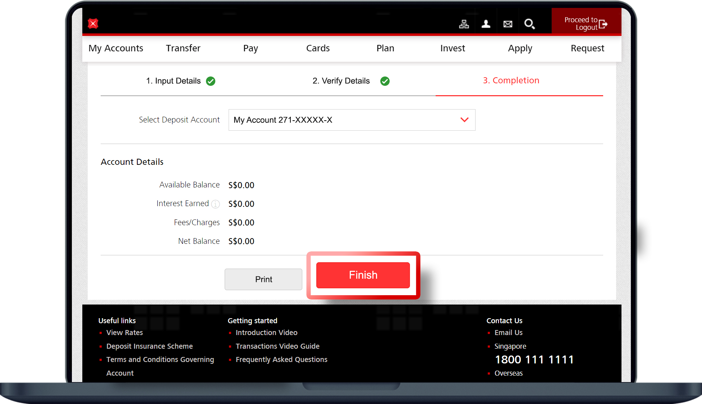702x404 pixels.
Task: Click Email Us in Contact Us
Action: click(x=508, y=333)
